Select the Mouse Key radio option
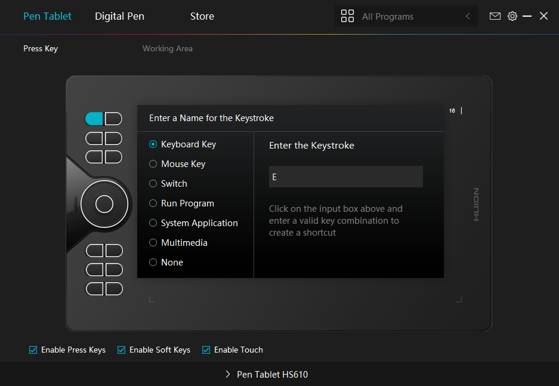The image size is (559, 386). tap(153, 164)
